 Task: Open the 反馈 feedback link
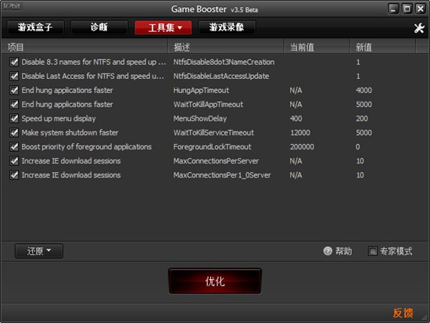pos(403,313)
